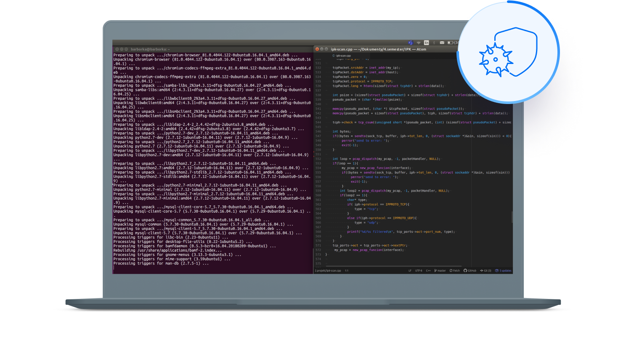Open the Wi-Fi network indicator
The image size is (626, 357).
[x=419, y=43]
